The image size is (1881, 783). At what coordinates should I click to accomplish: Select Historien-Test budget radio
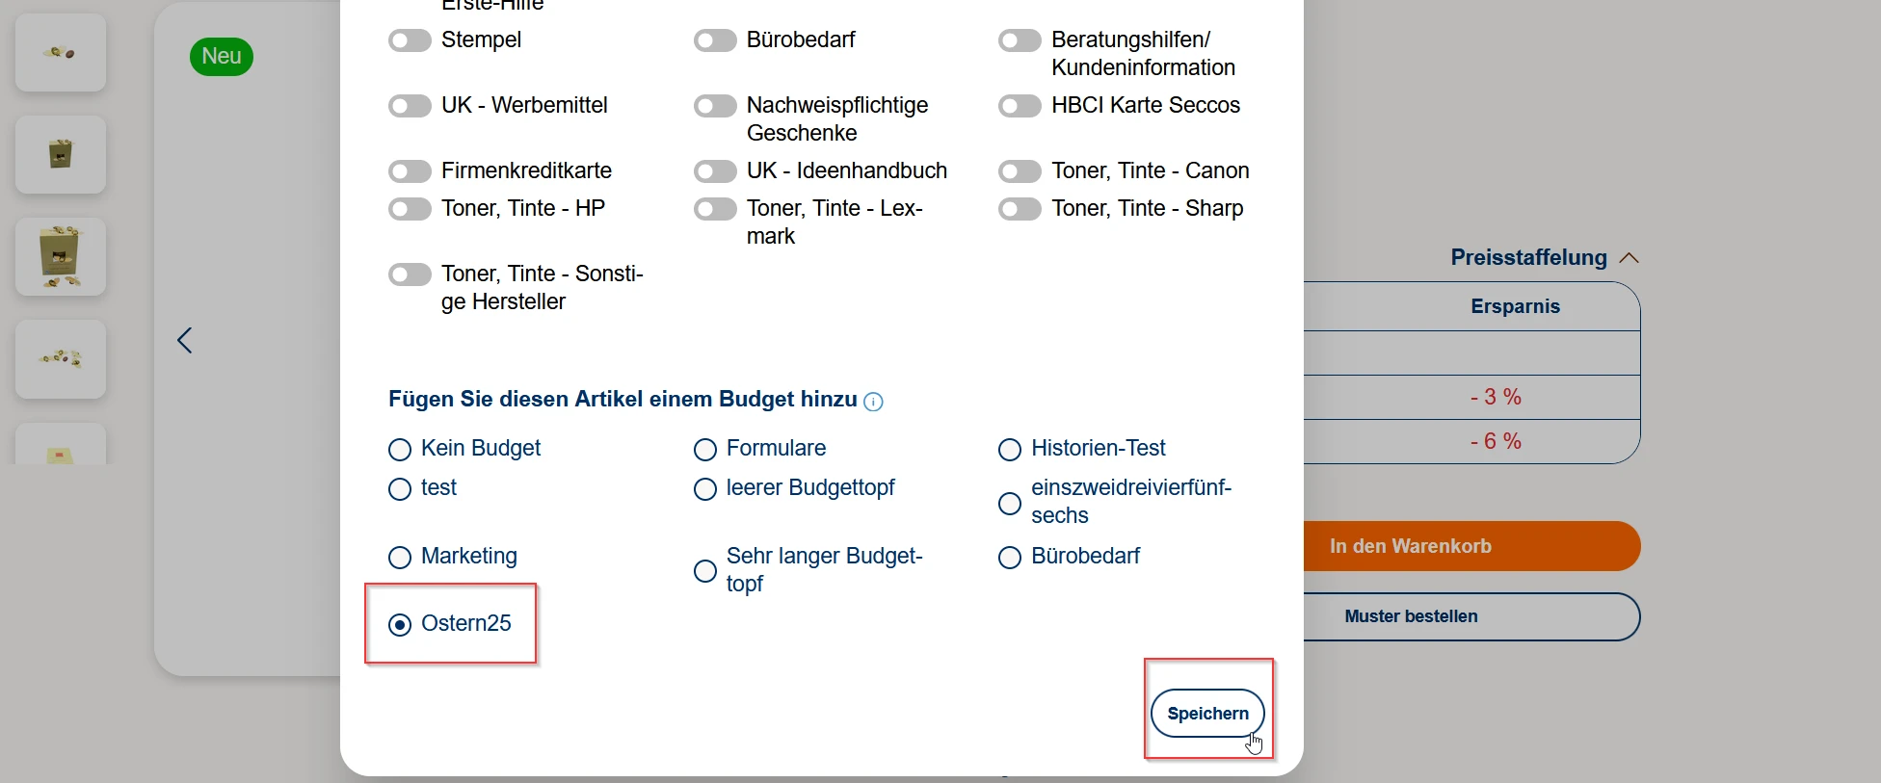1010,450
